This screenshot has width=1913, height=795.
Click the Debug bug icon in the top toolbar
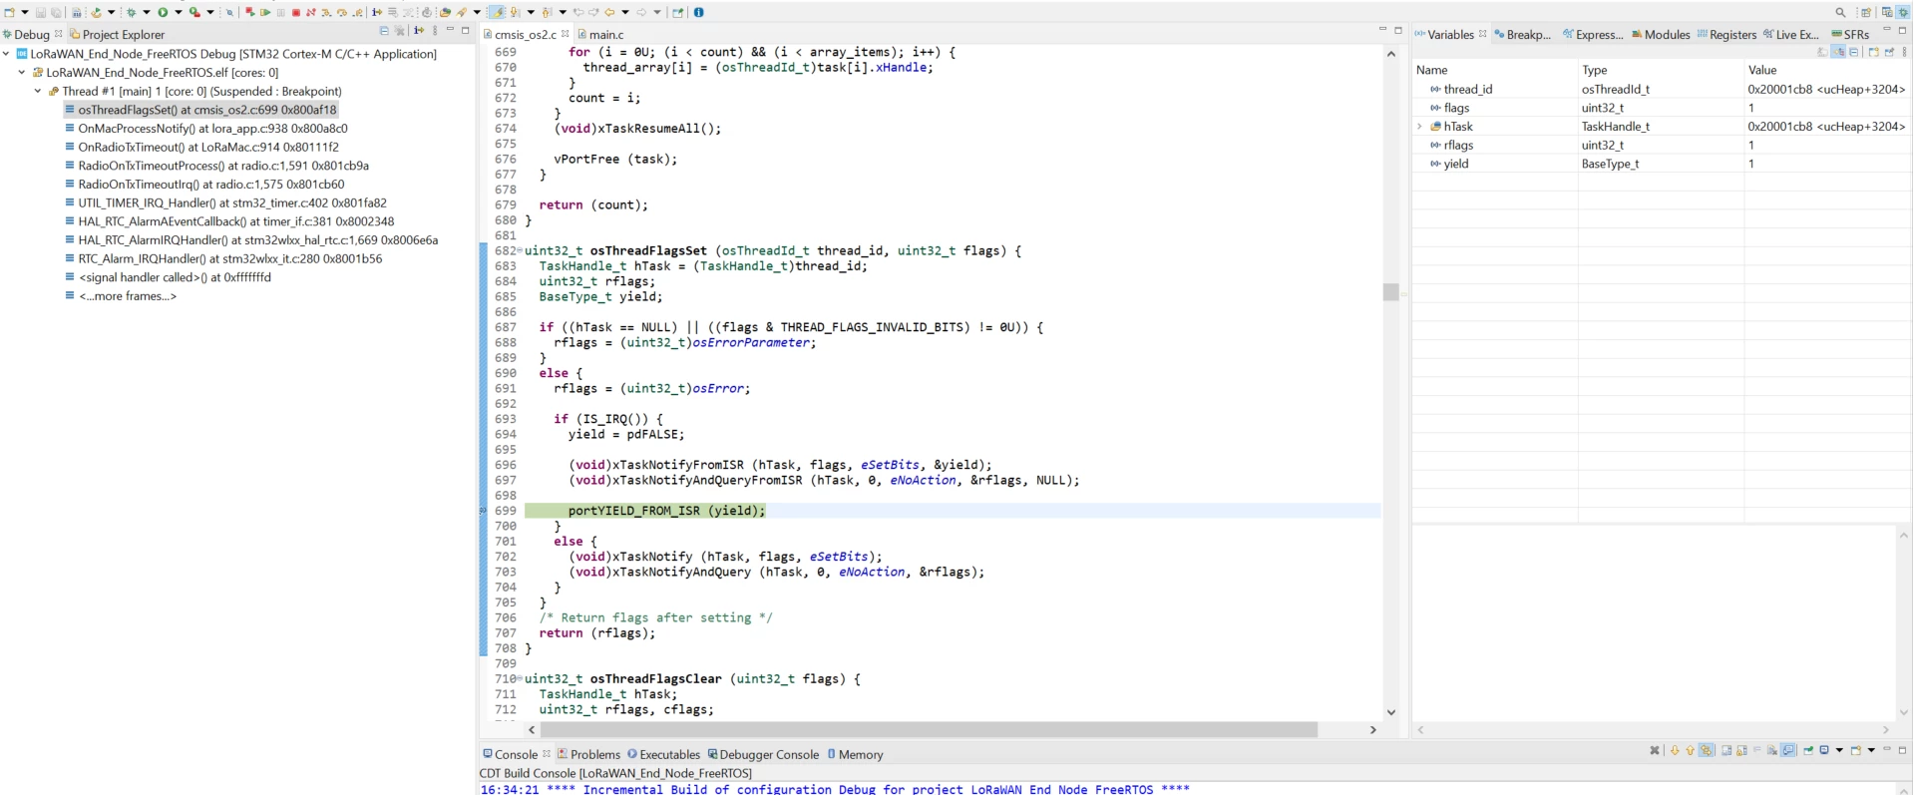coord(131,12)
